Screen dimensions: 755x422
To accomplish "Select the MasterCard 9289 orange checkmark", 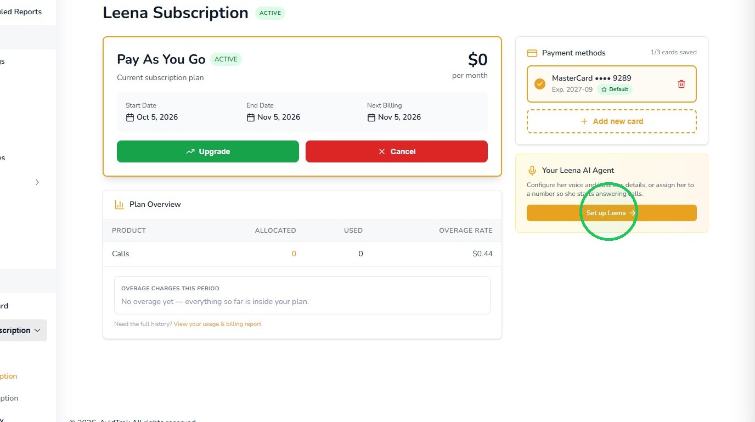I will (x=540, y=84).
